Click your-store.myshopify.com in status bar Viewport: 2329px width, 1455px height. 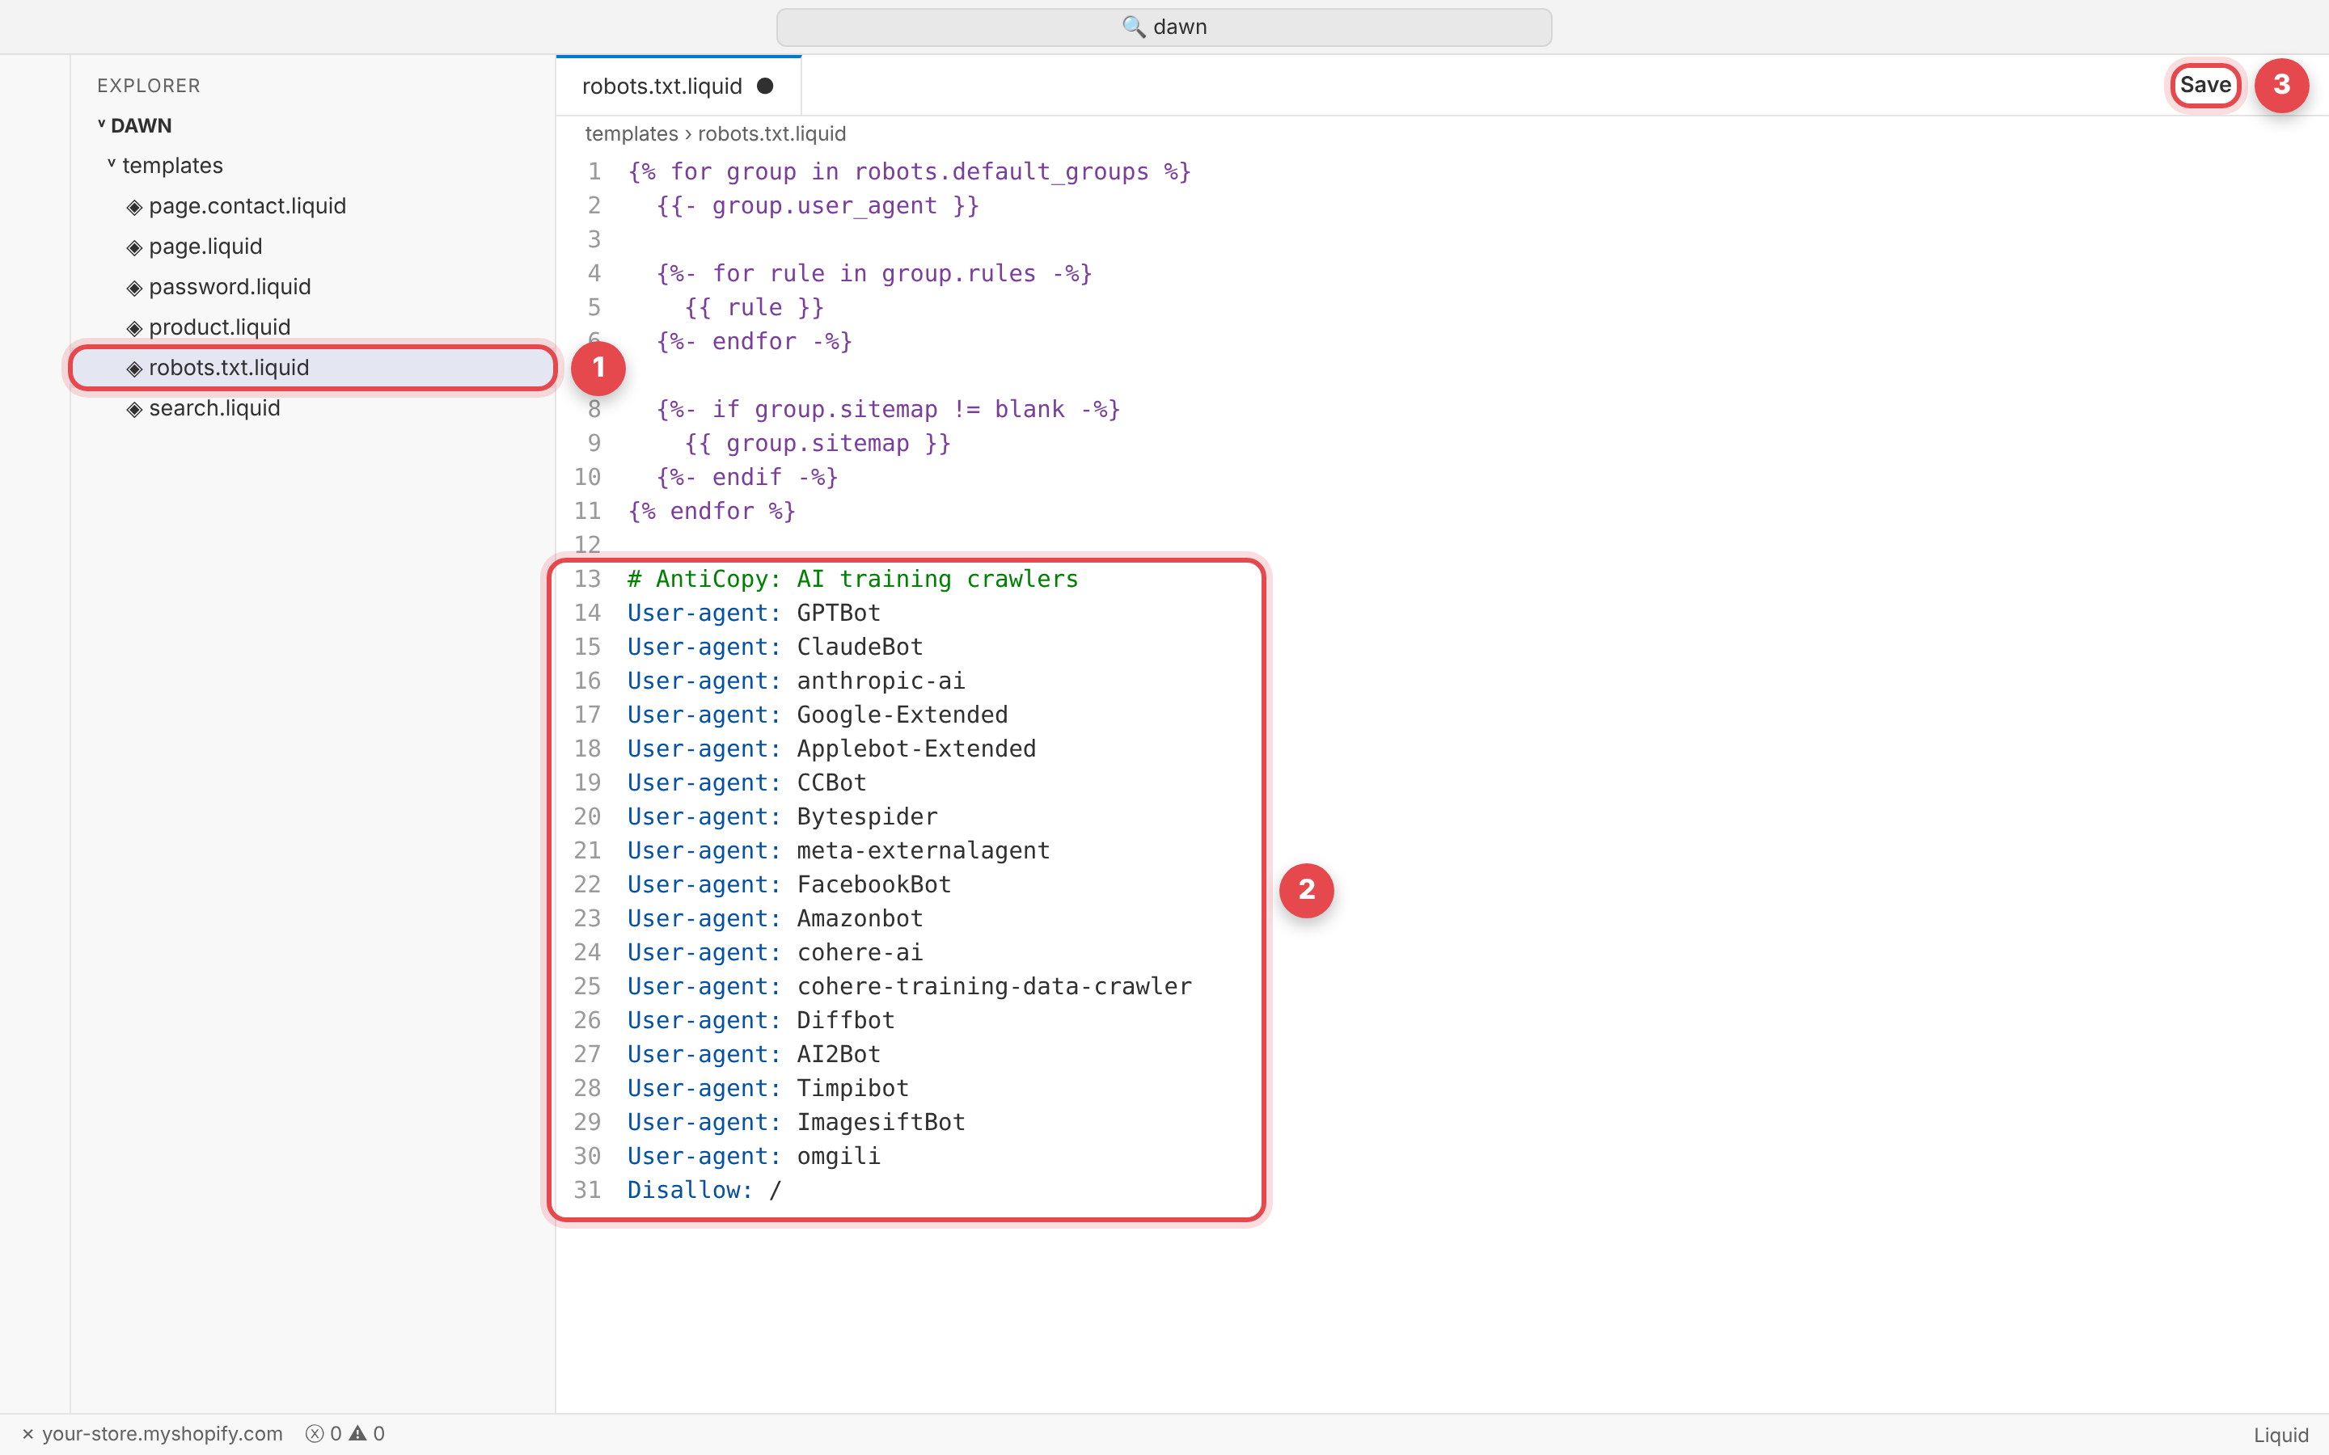coord(163,1434)
